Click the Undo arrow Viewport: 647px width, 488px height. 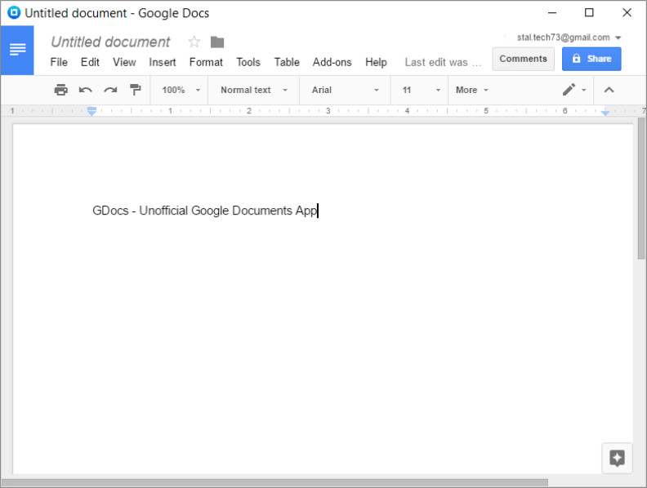click(86, 90)
